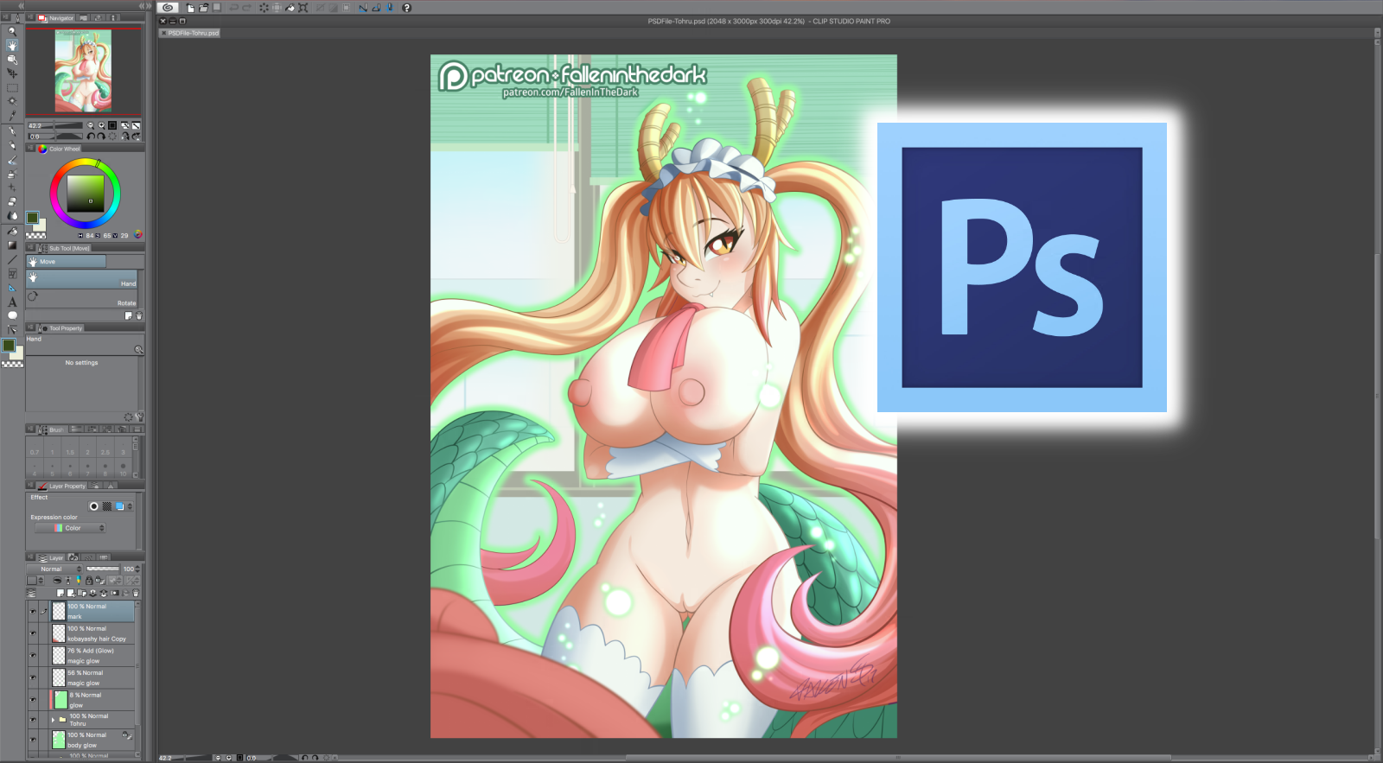Delete the selected layer with trash icon
The image size is (1383, 763).
(x=136, y=594)
